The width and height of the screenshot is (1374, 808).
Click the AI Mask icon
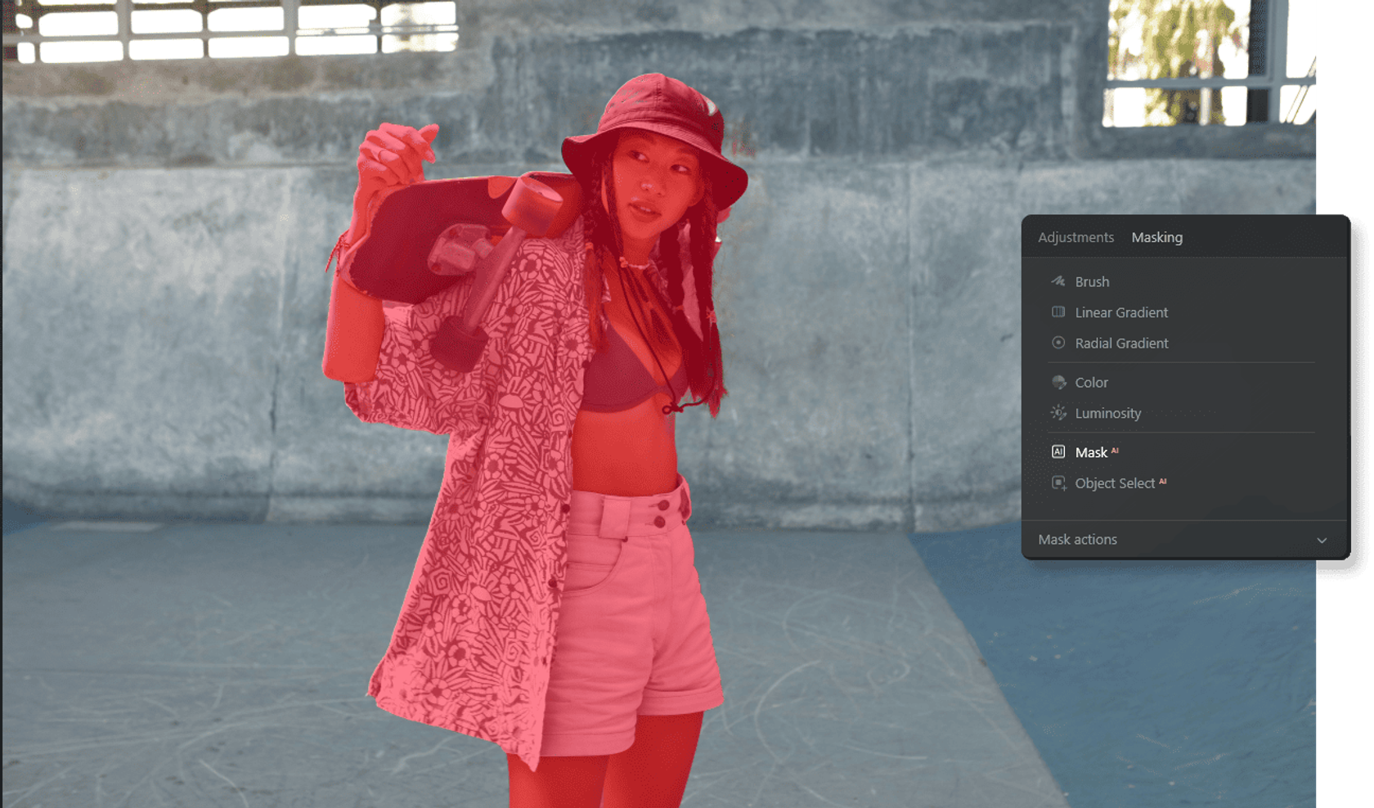coord(1059,451)
